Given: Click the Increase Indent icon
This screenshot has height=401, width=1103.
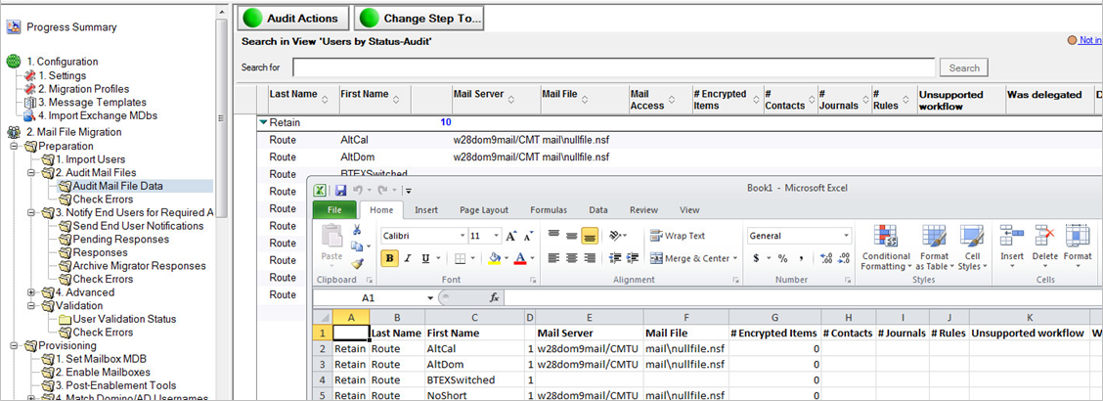Looking at the screenshot, I should point(633,258).
